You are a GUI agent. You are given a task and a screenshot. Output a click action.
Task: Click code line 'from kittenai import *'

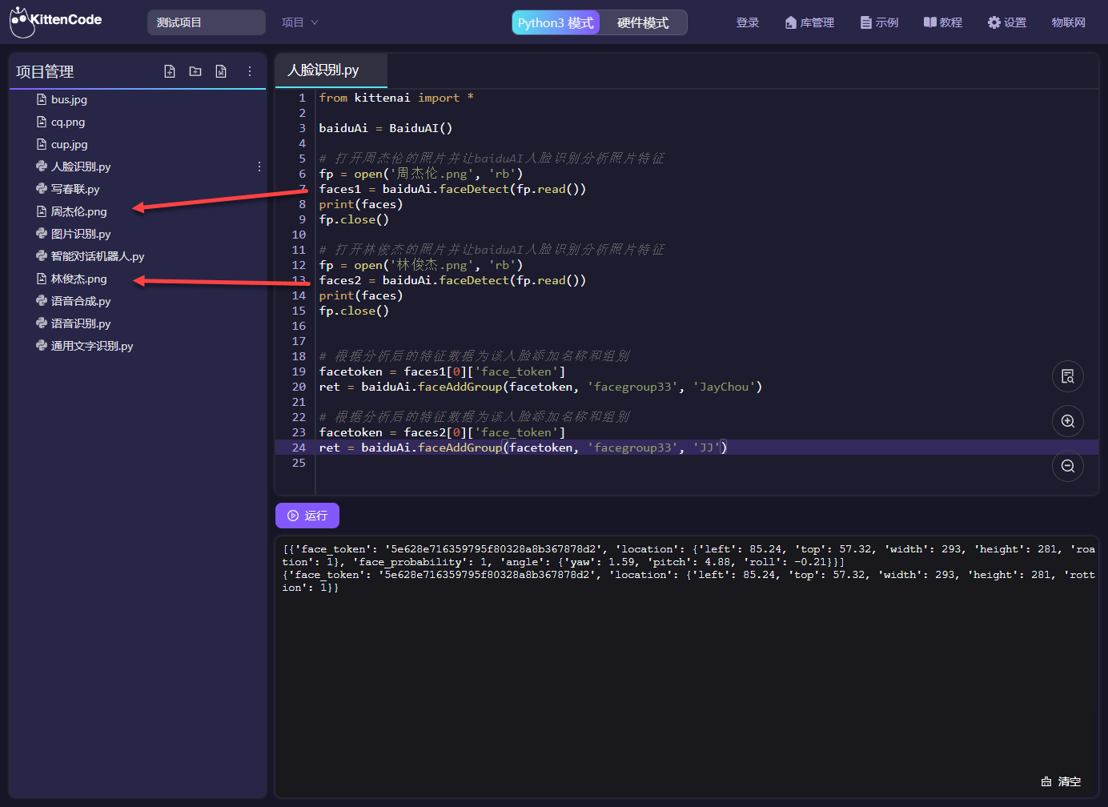396,98
